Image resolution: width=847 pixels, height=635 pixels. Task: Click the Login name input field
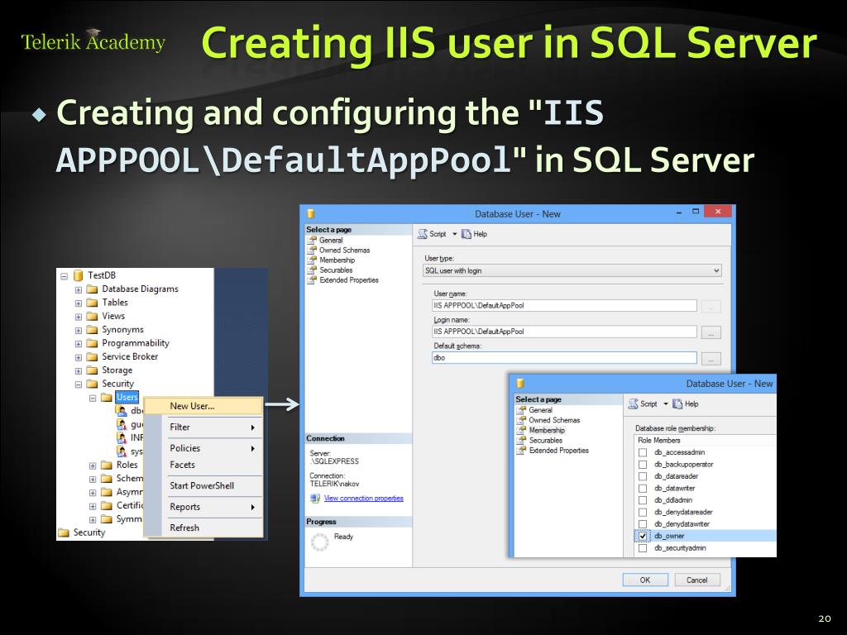click(x=564, y=332)
